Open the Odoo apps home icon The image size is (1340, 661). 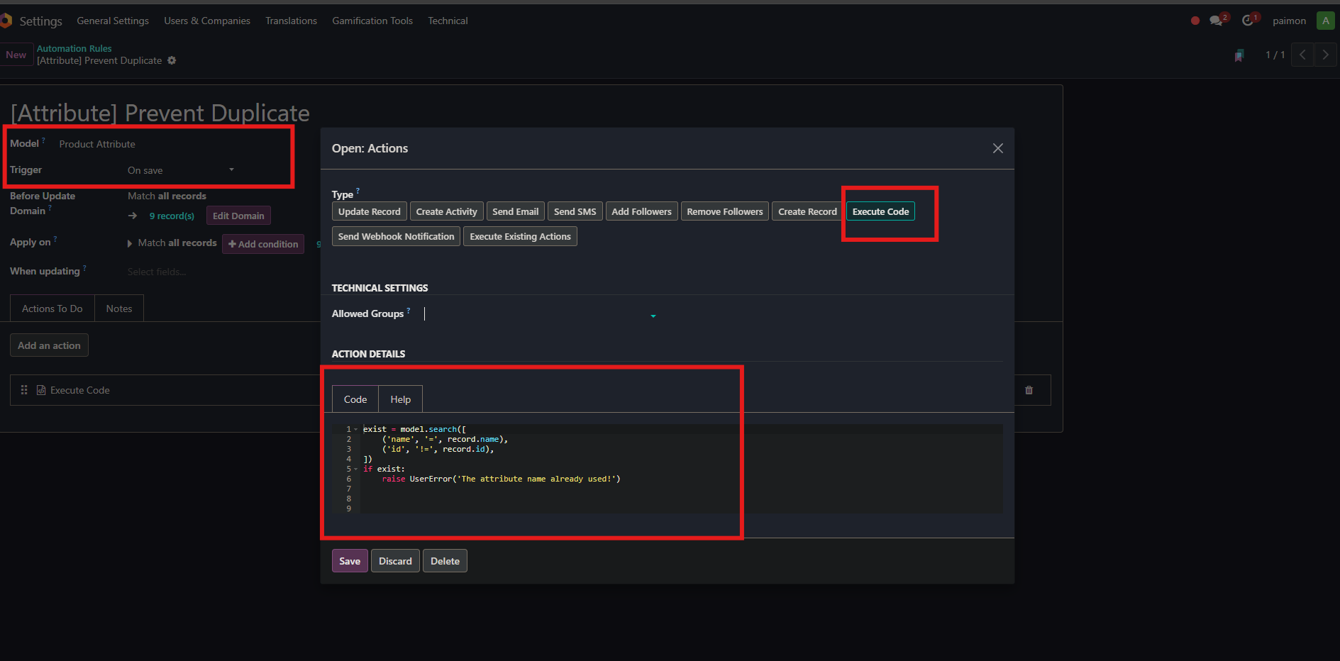[x=6, y=21]
